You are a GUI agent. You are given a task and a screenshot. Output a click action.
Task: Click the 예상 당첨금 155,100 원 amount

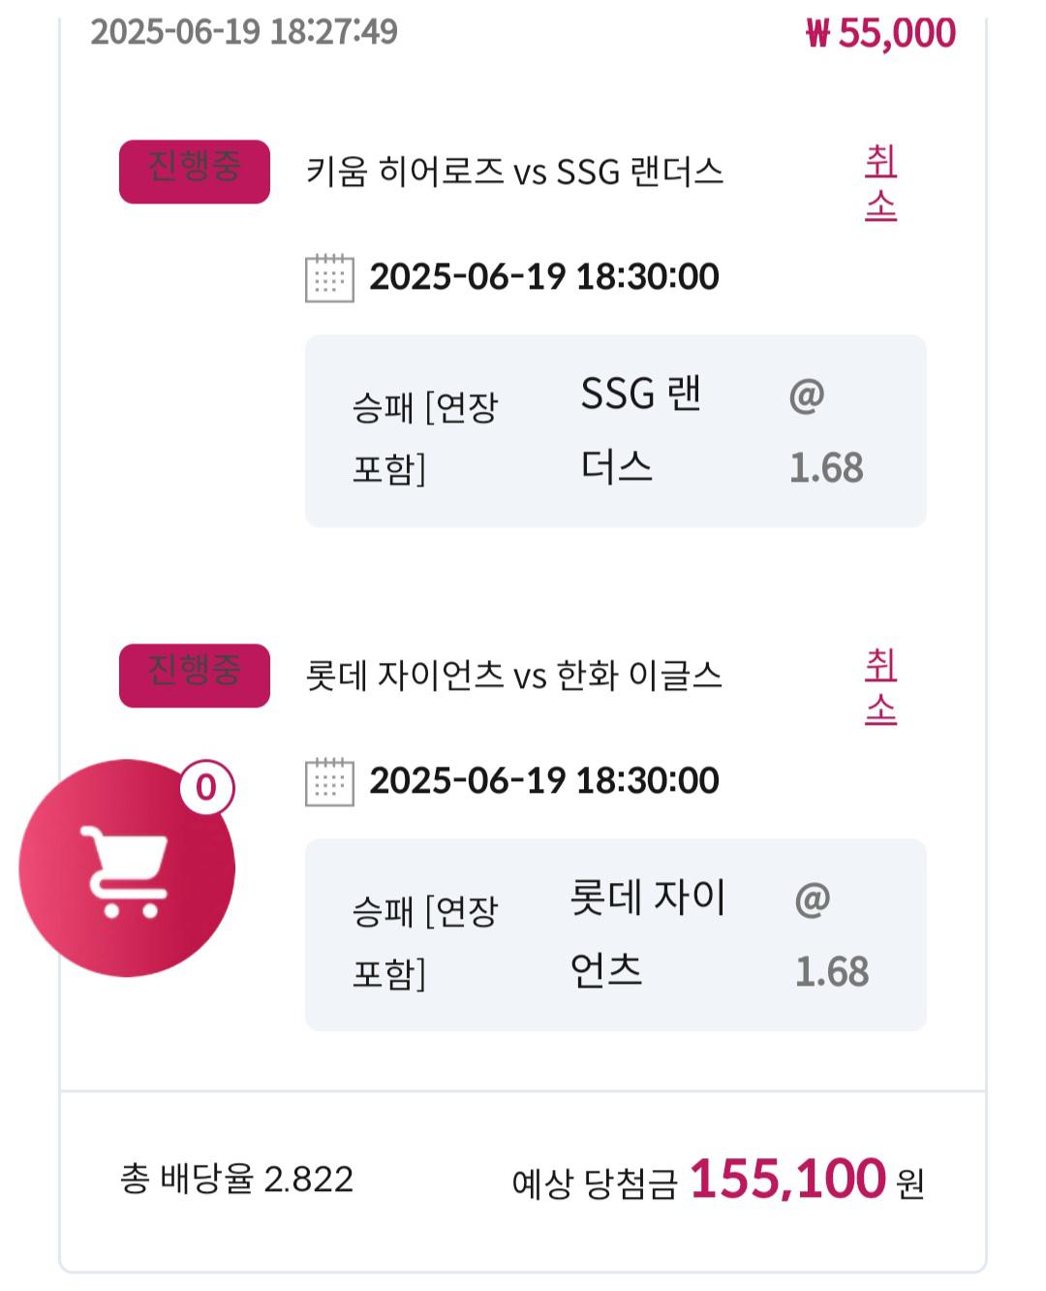[718, 1181]
